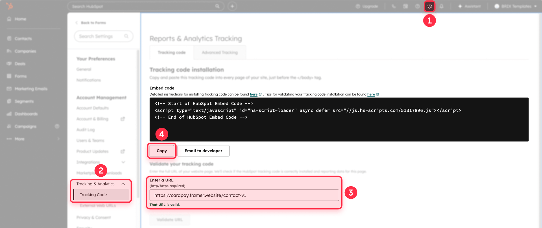The width and height of the screenshot is (542, 228).
Task: Open Dashboards in left navigation
Action: coord(22,114)
